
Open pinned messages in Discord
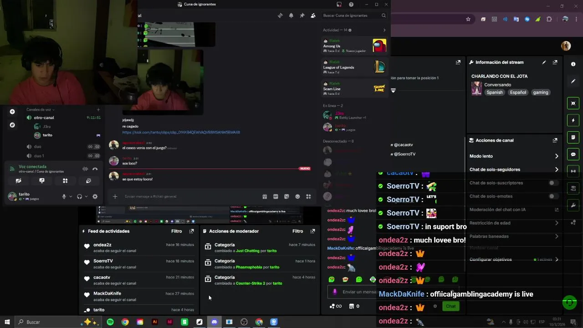(302, 15)
